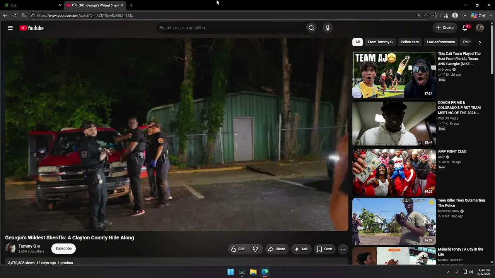Go back in the browser
Viewport: 495px width, 278px height.
(5, 15)
